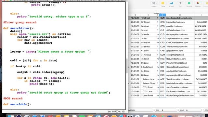Select column D header in spreadsheet
The width and height of the screenshot is (208, 117).
(x=135, y=15)
